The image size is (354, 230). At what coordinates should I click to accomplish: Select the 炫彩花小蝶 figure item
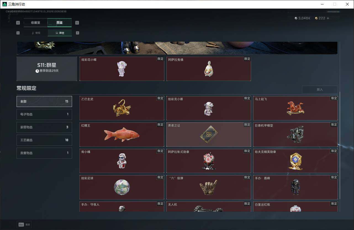[122, 69]
